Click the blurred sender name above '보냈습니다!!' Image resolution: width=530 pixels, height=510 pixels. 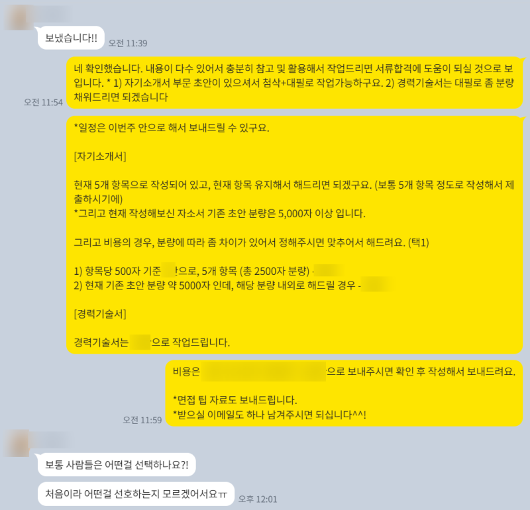[52, 14]
